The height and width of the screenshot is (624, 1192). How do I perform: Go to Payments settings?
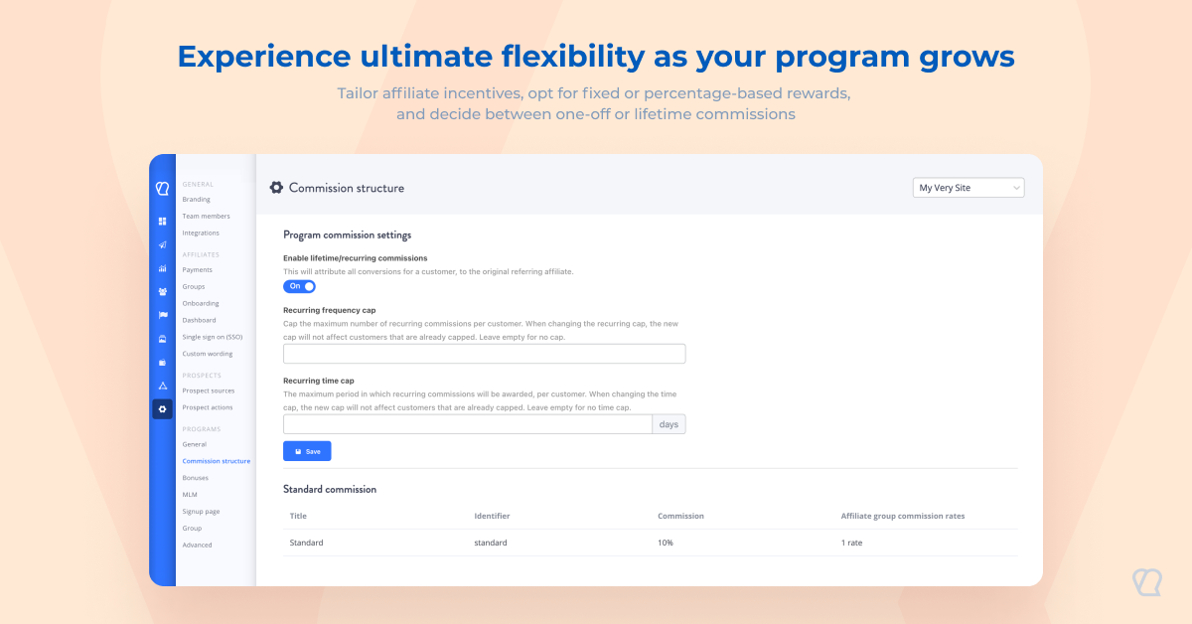197,269
